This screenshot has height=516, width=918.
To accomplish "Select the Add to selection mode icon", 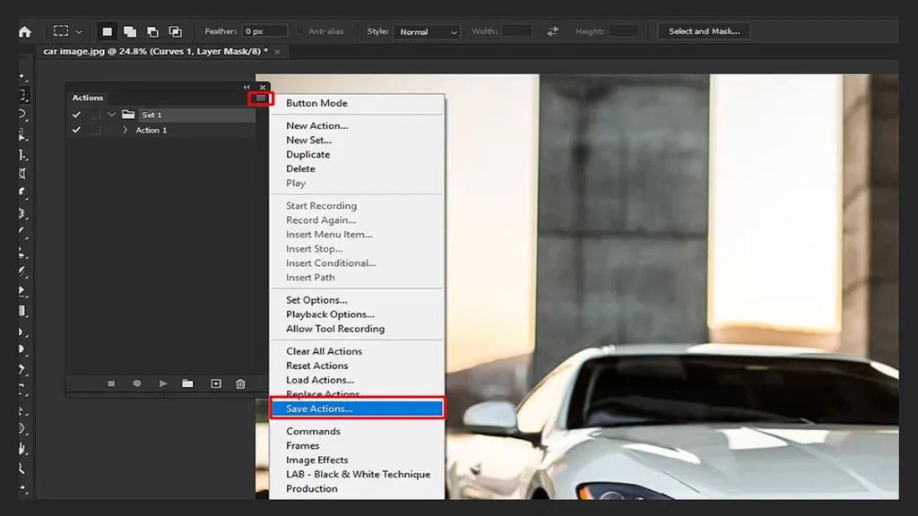I will (129, 31).
